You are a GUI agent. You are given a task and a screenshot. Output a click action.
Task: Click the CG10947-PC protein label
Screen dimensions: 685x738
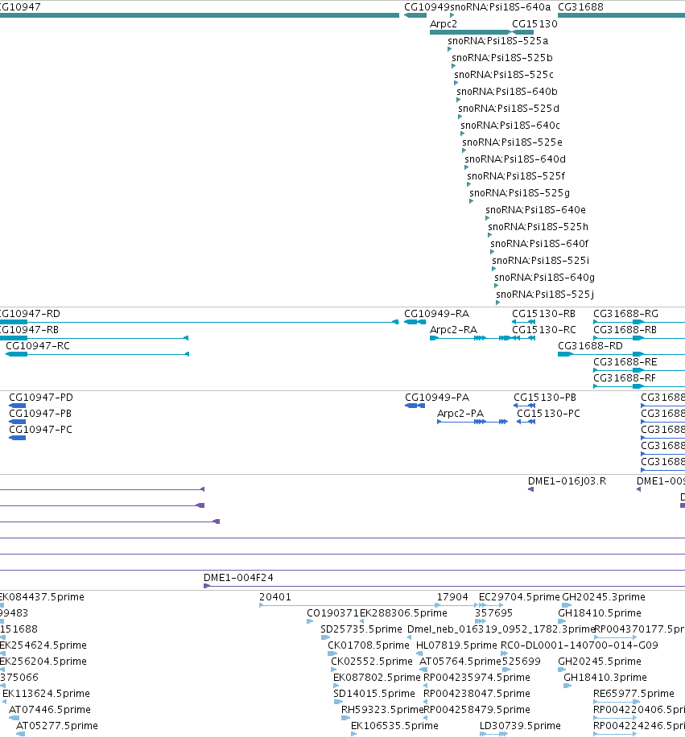[x=40, y=430]
